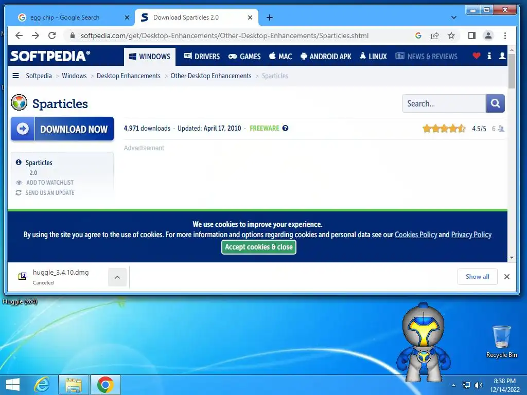Click the forward navigation arrow
Image resolution: width=527 pixels, height=395 pixels.
click(x=36, y=35)
